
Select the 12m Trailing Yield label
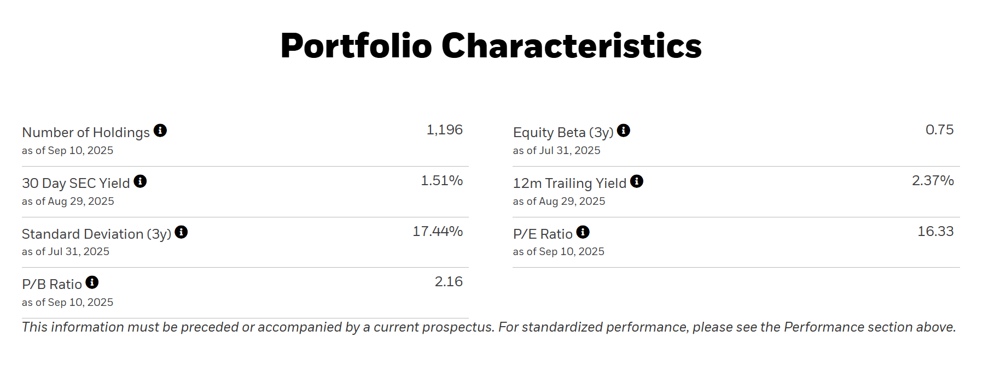[x=569, y=184]
